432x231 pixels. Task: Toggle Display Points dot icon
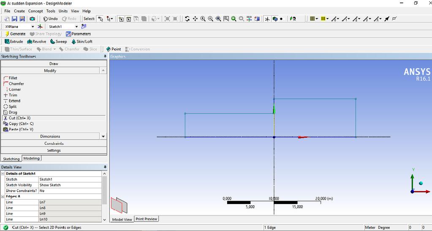[x=281, y=19]
